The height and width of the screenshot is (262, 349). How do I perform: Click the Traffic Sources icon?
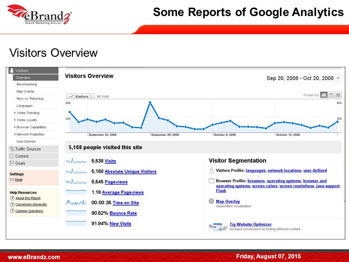point(12,149)
